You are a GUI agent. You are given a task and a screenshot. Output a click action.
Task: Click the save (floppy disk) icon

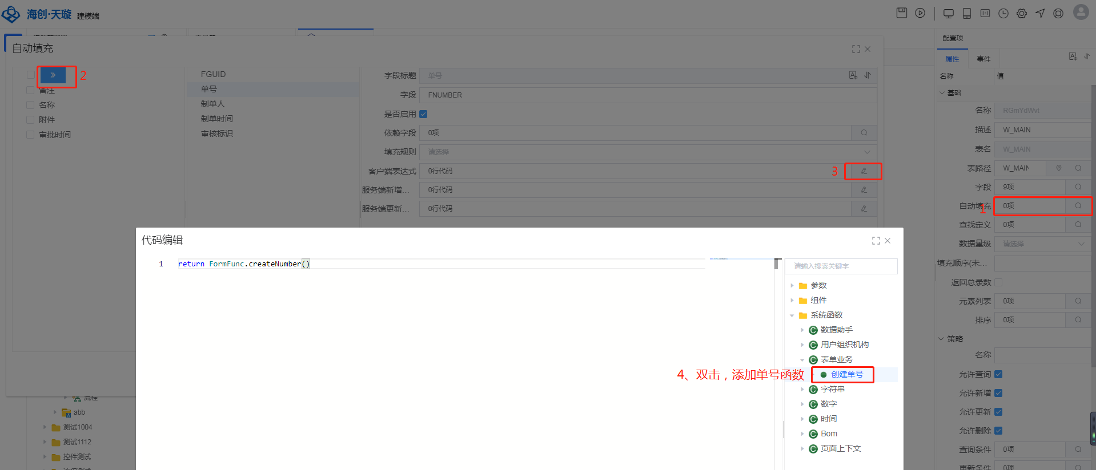point(902,13)
